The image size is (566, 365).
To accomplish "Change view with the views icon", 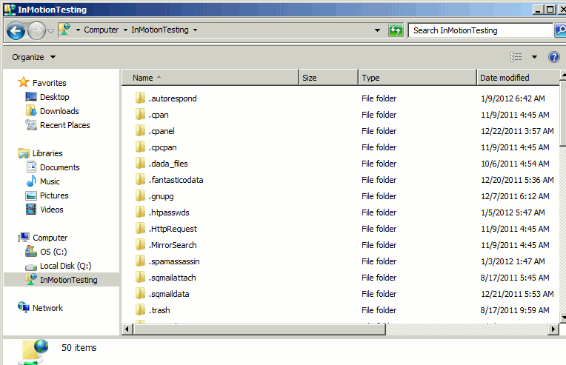I will 516,56.
